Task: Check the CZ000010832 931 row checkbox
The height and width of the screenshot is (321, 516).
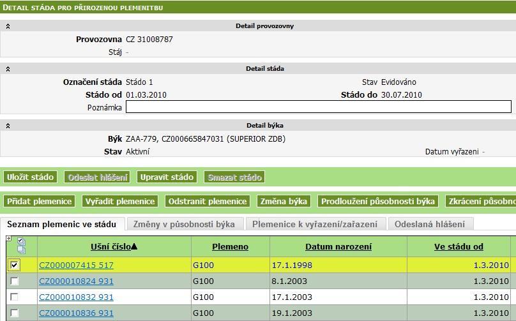Action: 14,297
